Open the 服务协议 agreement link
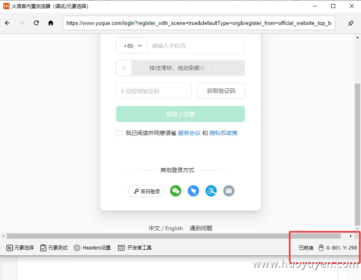Screen dimensions: 361x280 click(189, 133)
